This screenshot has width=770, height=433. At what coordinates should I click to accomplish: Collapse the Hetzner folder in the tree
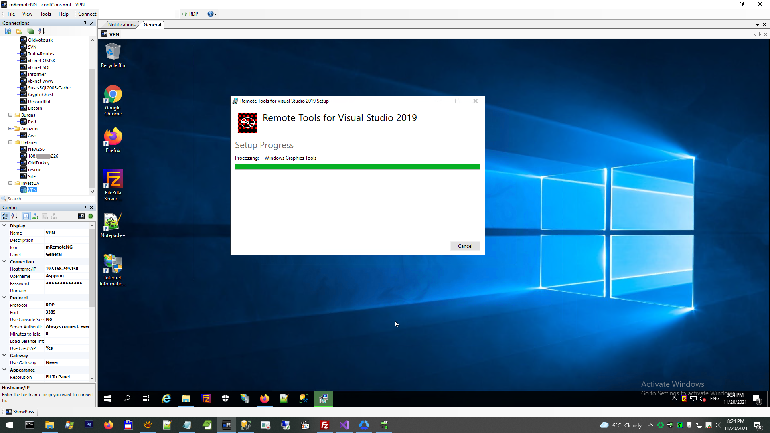[11, 142]
